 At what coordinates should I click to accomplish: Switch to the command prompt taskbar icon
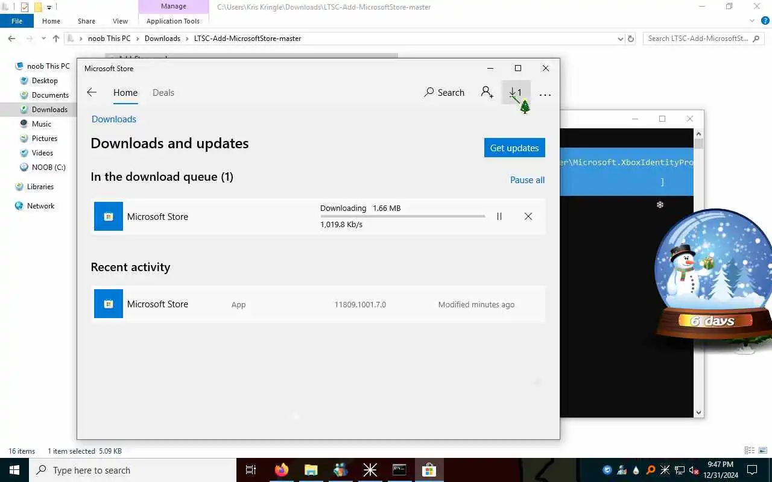click(x=399, y=470)
